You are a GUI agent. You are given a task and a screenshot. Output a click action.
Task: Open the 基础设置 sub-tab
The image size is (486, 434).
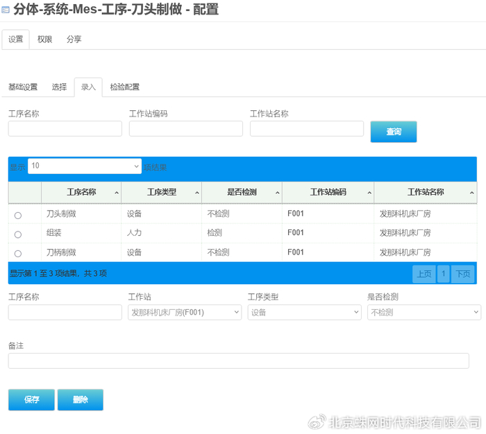coord(23,87)
